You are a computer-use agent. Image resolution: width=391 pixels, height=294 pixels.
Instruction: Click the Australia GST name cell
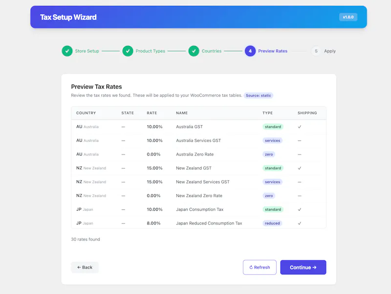189,127
